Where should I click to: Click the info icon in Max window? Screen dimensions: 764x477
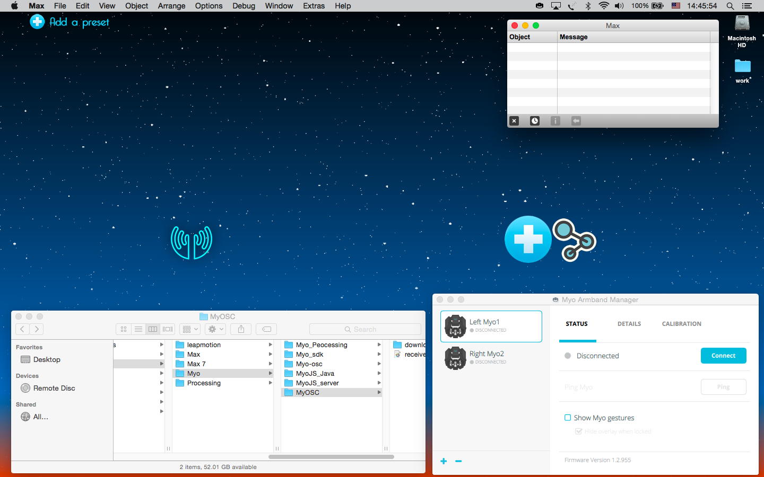pos(555,121)
